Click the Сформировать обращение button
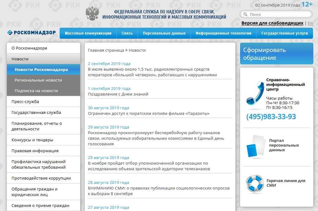The height and width of the screenshot is (211, 318). [276, 54]
